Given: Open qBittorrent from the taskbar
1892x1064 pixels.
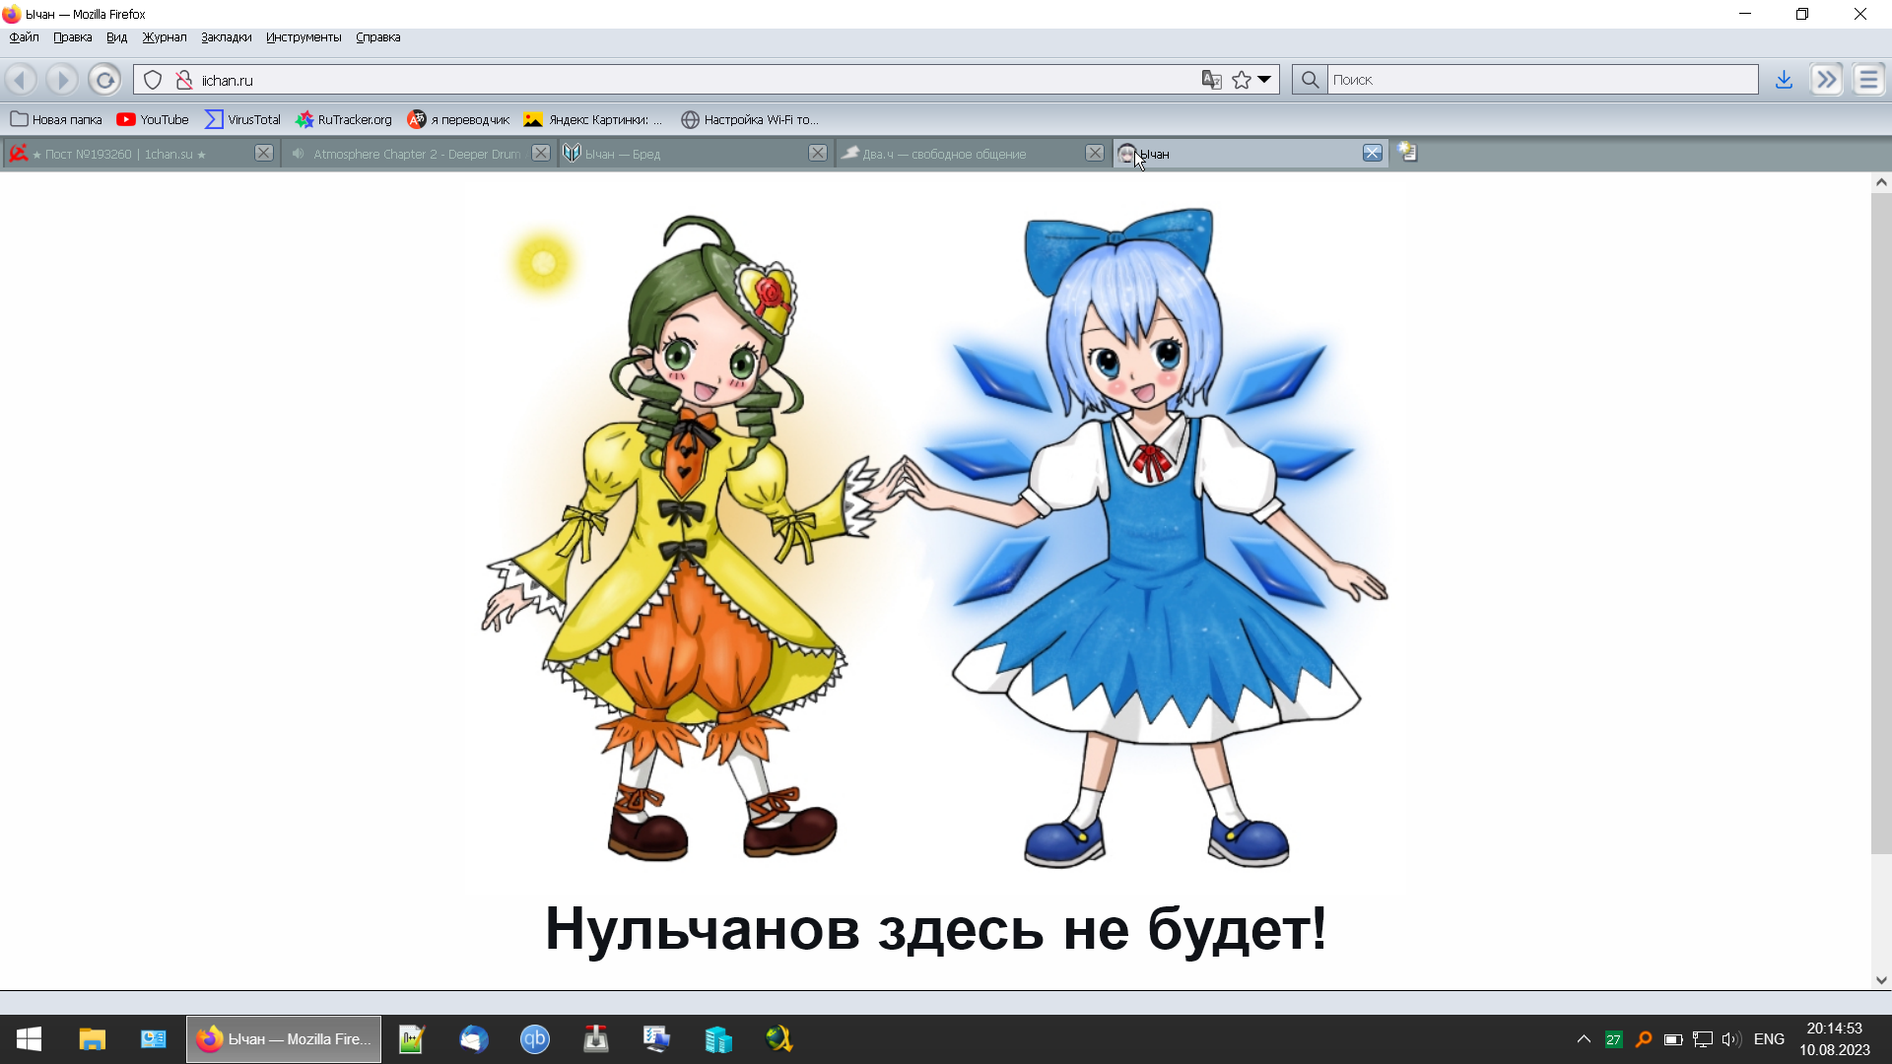Looking at the screenshot, I should [x=535, y=1039].
